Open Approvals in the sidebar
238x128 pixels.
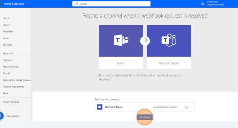pos(8,53)
